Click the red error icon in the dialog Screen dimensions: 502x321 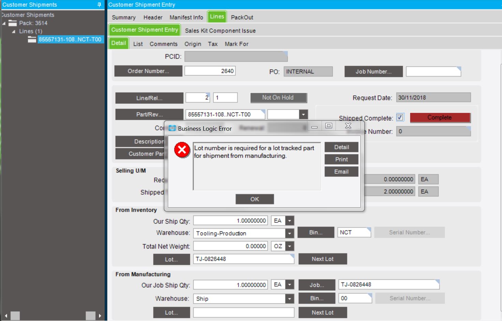pyautogui.click(x=182, y=150)
